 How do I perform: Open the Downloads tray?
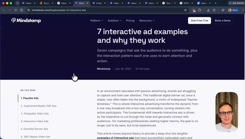coord(208,10)
